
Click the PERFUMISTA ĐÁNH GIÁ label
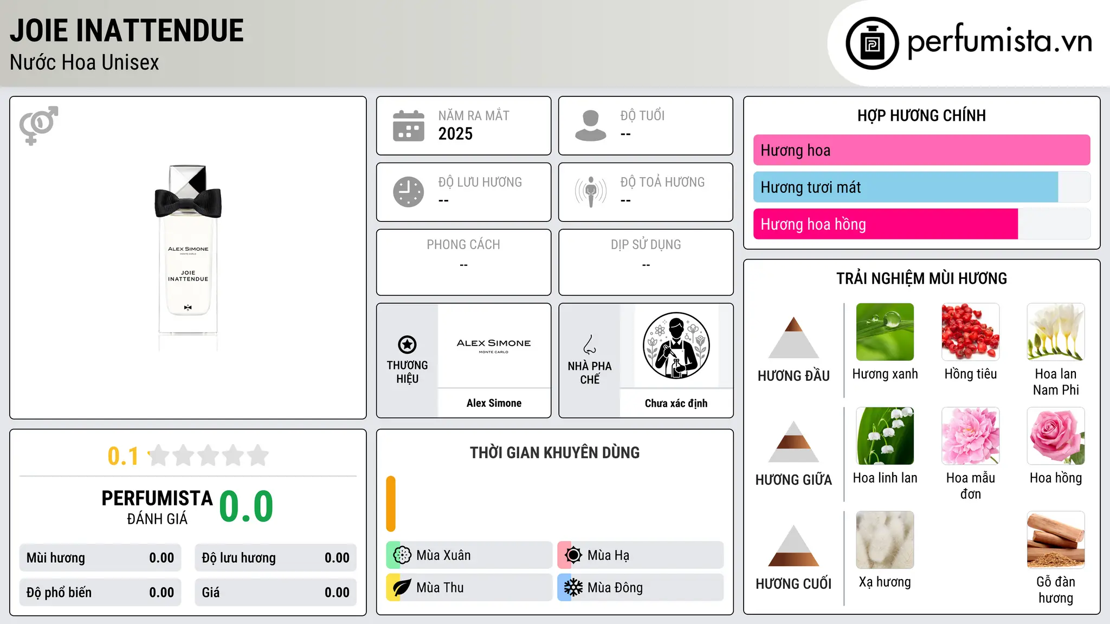click(x=157, y=507)
